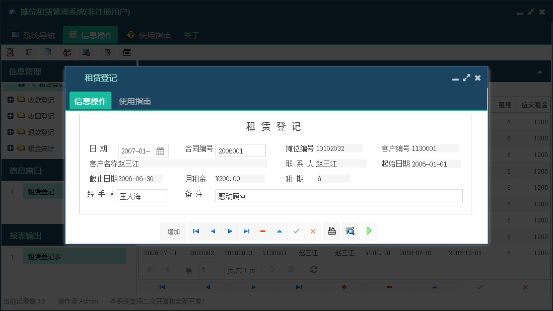Click the 增加 button to add a record
Screen dimensions: 553x311
click(173, 231)
